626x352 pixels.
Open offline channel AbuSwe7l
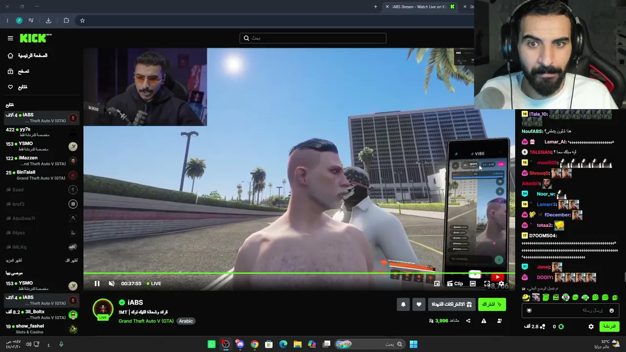click(41, 219)
